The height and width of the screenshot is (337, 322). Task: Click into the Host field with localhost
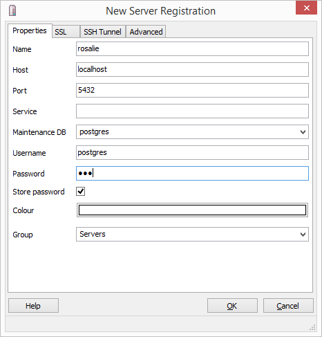(192, 69)
